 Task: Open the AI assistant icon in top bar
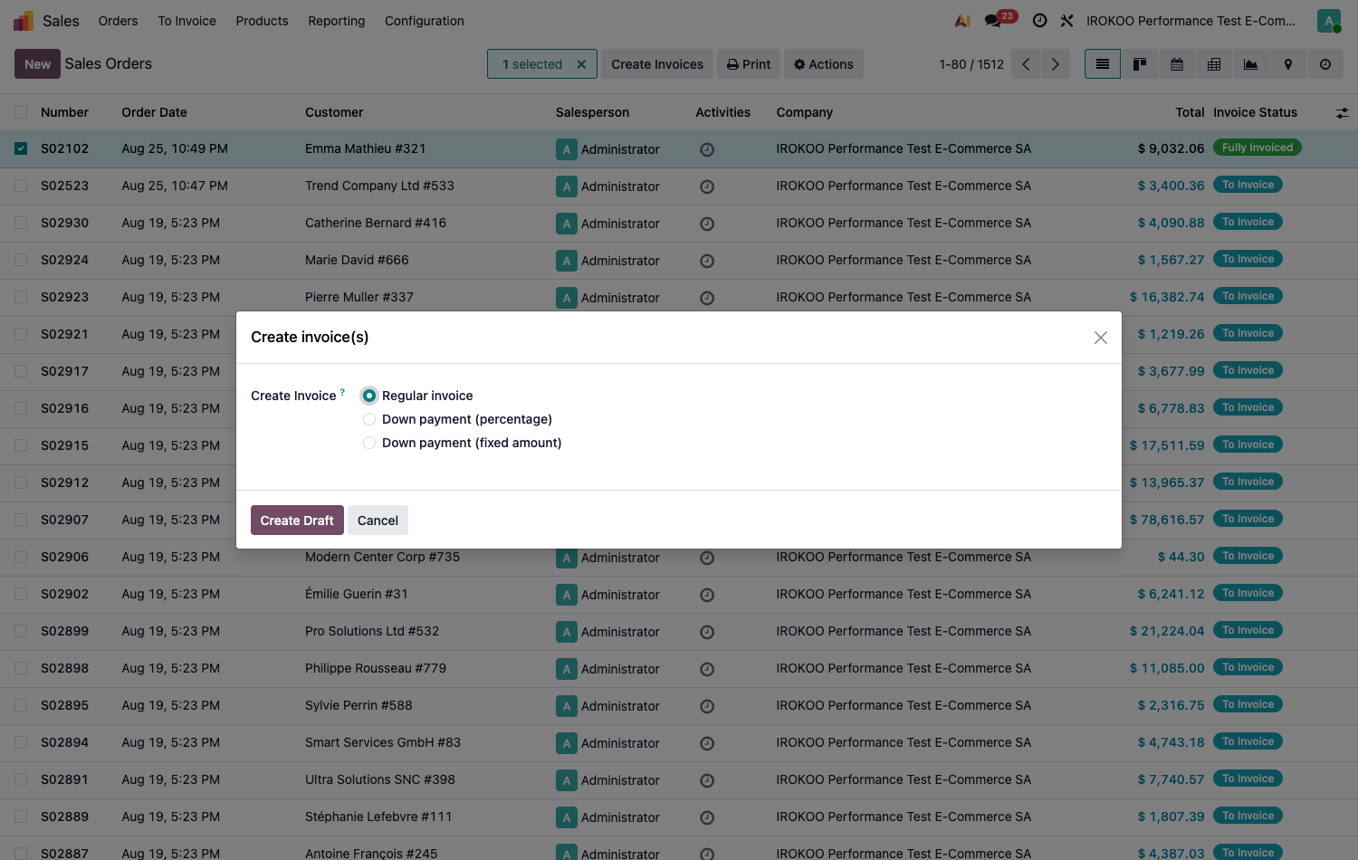point(962,21)
